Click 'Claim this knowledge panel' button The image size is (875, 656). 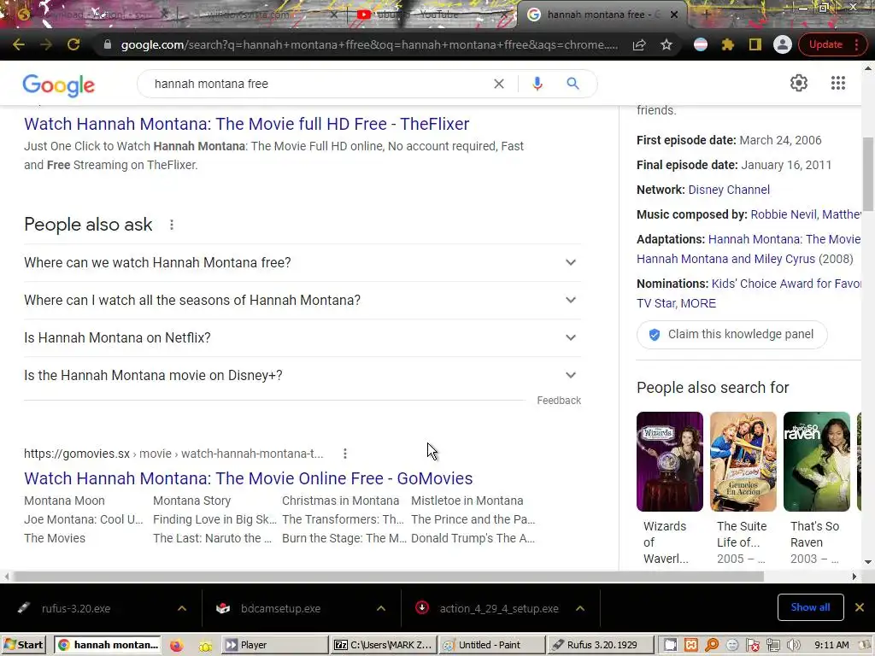point(731,335)
